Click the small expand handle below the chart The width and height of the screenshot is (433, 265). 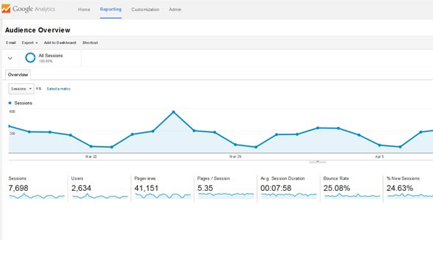click(318, 161)
